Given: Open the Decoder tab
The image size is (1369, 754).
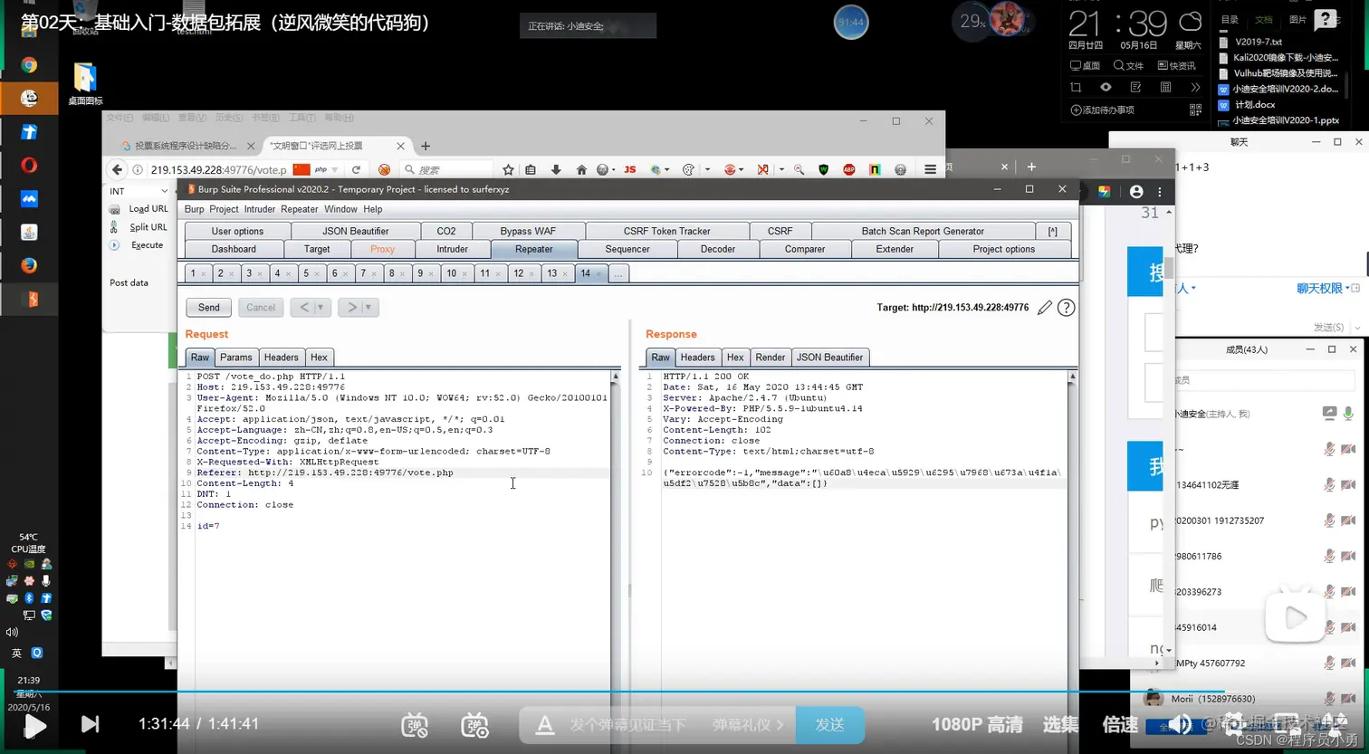Looking at the screenshot, I should click(718, 249).
